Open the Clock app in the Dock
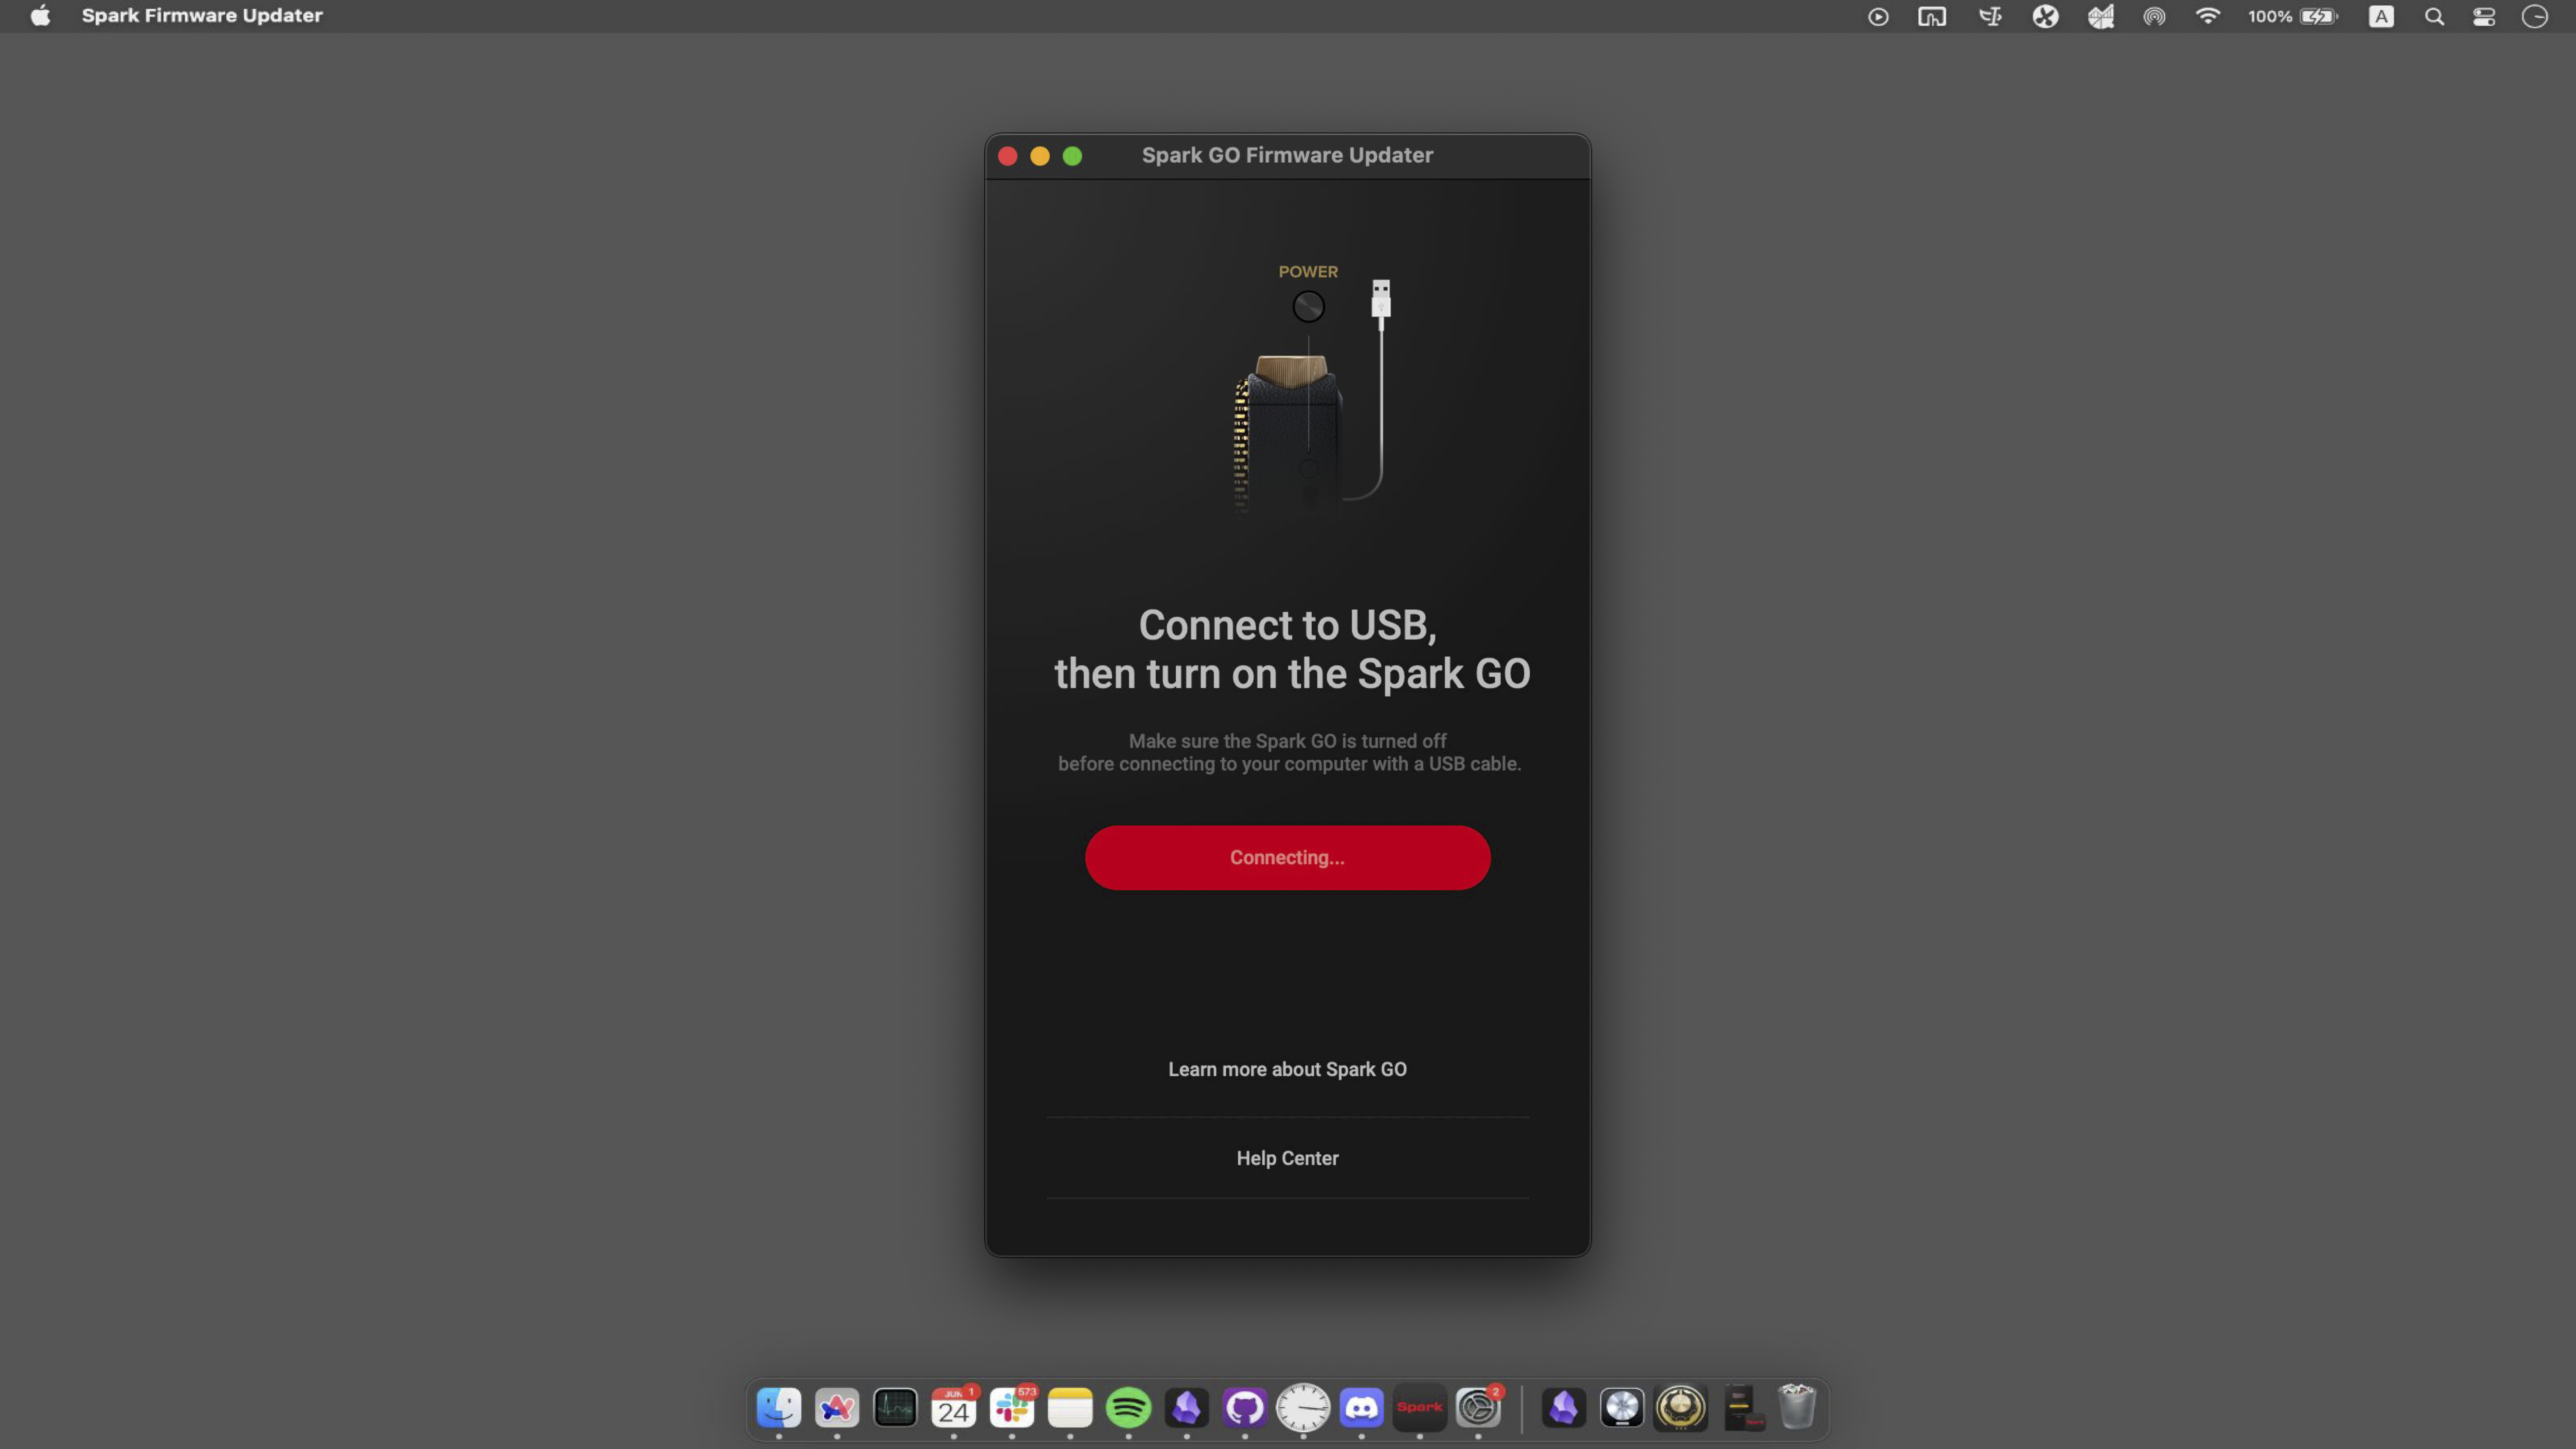Viewport: 2576px width, 1449px height. pos(1303,1408)
